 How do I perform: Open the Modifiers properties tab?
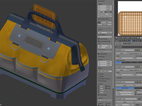132,40
